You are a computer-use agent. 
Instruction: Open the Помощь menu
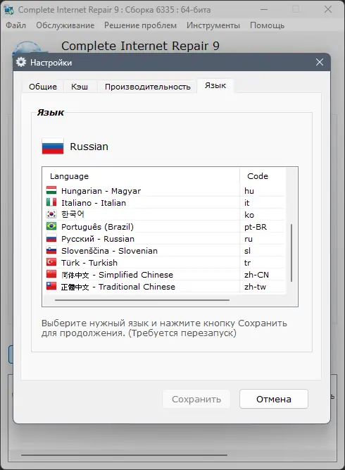pyautogui.click(x=267, y=25)
